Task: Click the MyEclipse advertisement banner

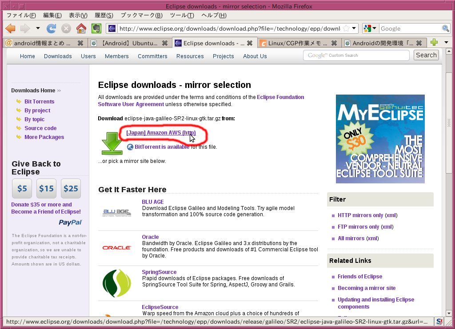Action: tap(380, 139)
